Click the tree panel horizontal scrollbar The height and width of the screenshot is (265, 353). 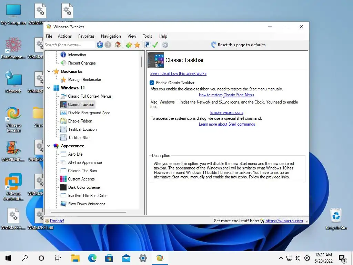[x=88, y=212]
